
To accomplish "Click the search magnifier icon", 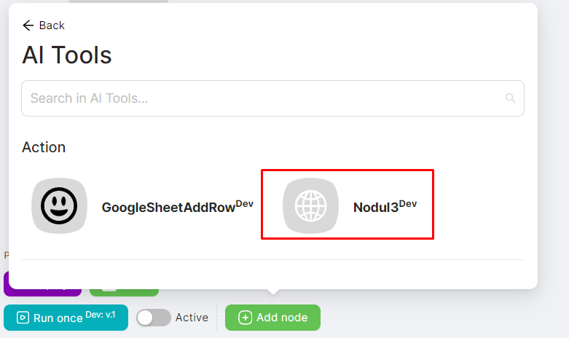I will click(510, 98).
